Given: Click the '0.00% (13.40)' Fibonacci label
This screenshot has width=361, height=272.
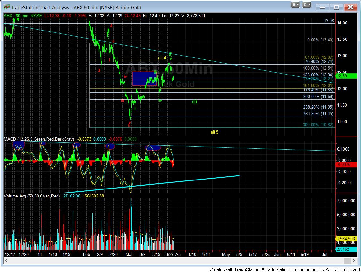Looking at the screenshot, I should tap(320, 40).
